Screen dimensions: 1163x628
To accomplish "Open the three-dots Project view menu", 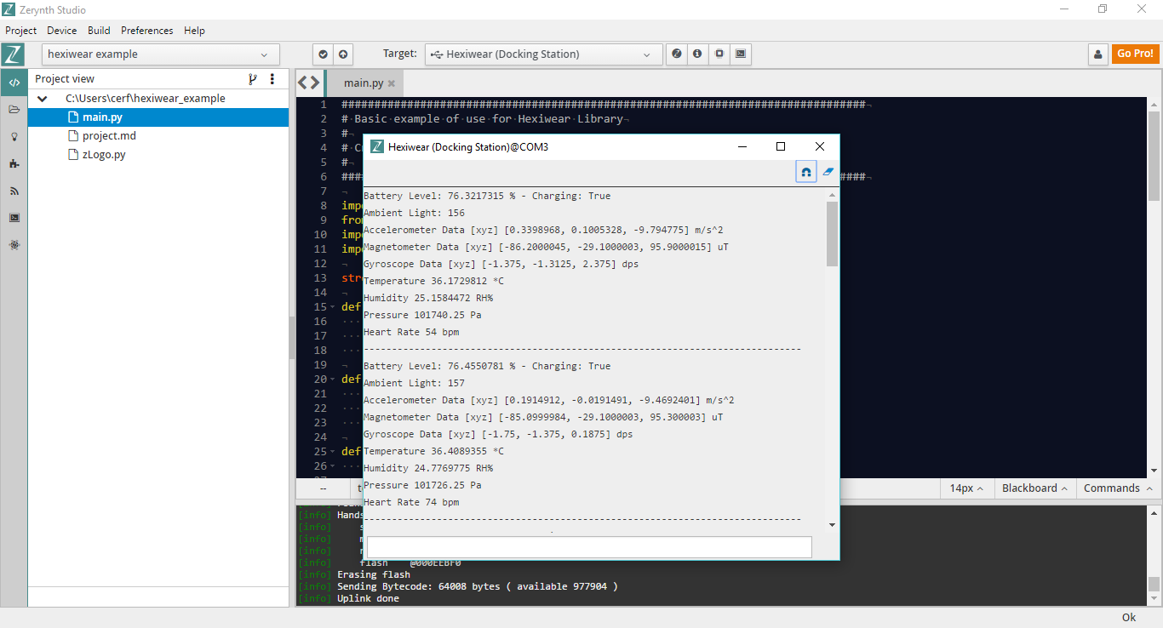I will (x=272, y=79).
